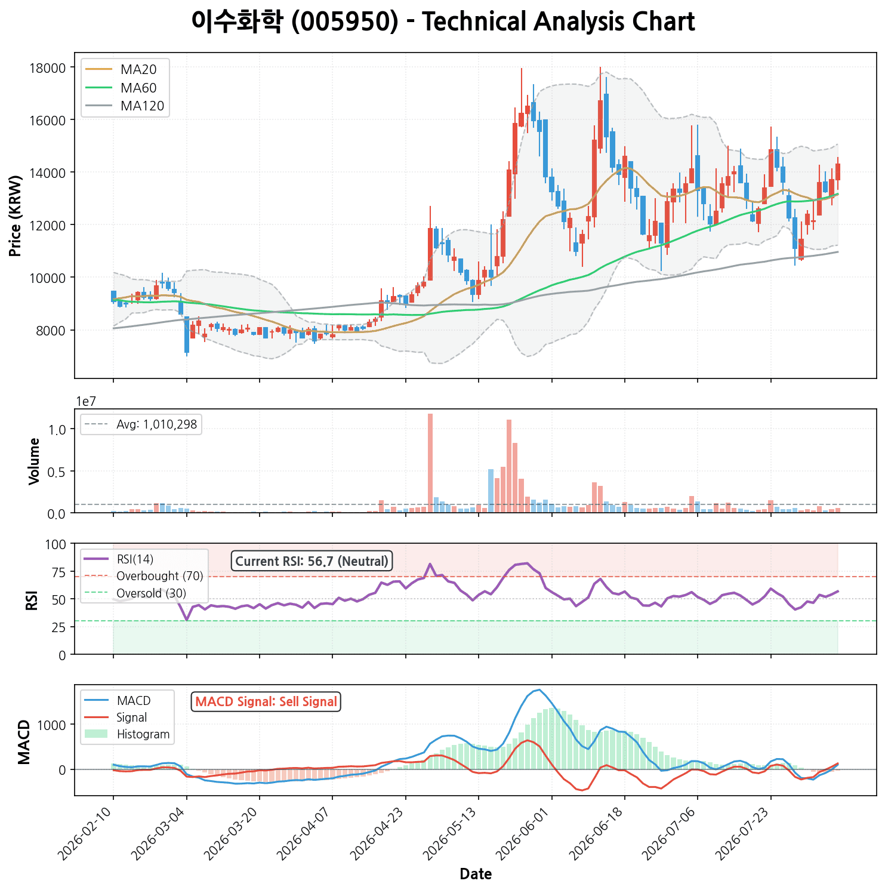The height and width of the screenshot is (890, 885).
Task: Select the MA60 legend label
Action: (138, 88)
